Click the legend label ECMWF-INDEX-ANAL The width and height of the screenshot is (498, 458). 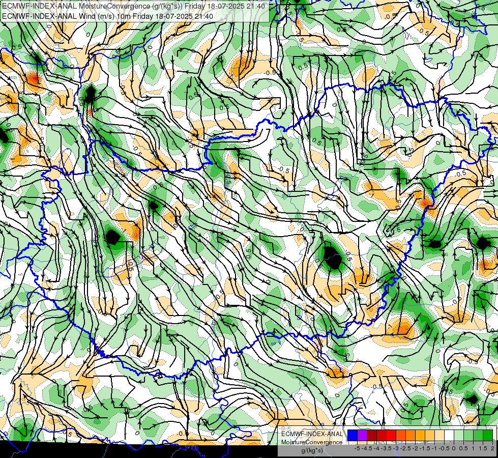[x=312, y=434]
